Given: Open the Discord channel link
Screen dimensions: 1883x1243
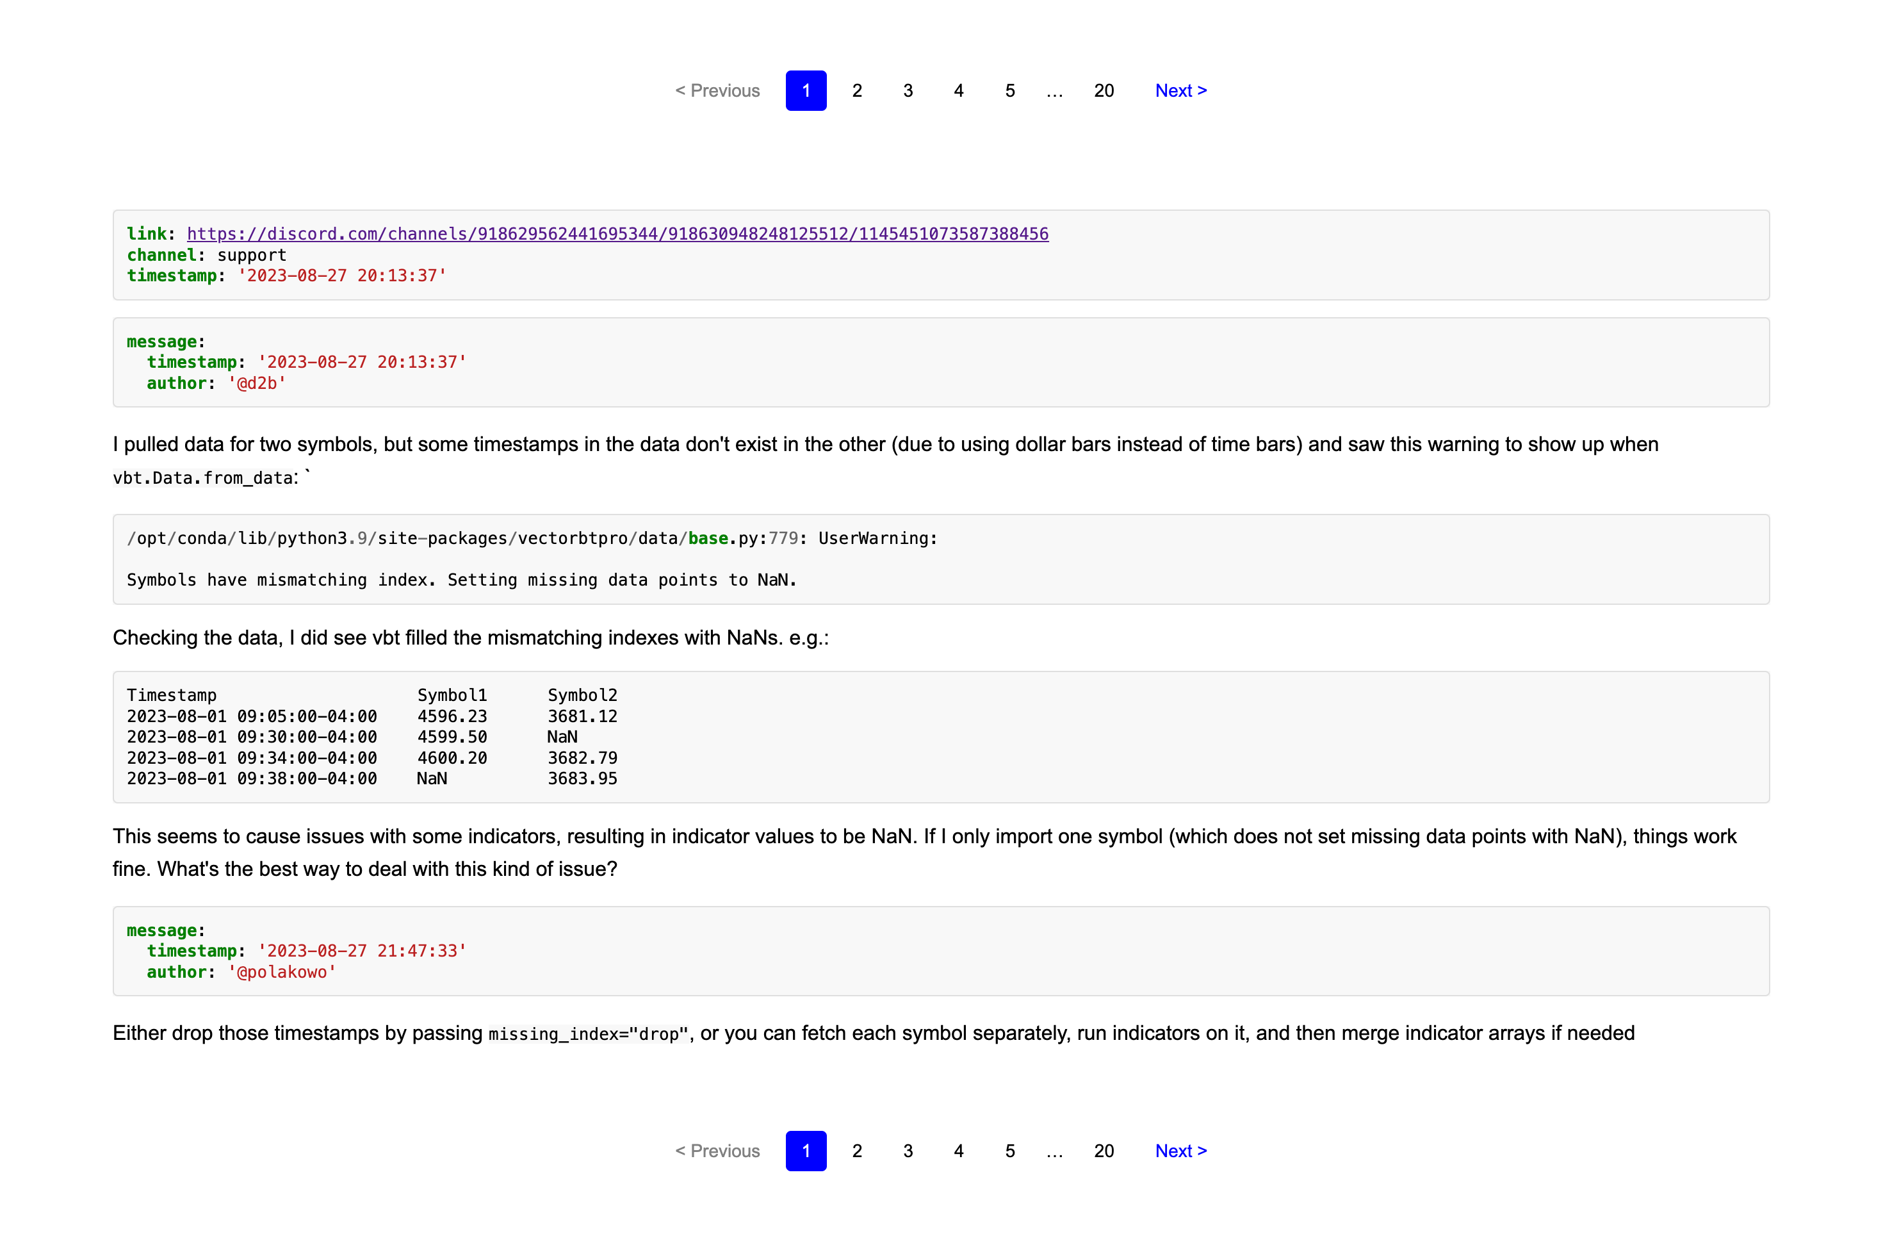Looking at the screenshot, I should [x=617, y=234].
